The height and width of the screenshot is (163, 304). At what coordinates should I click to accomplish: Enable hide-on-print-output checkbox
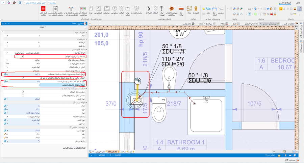pos(23,95)
